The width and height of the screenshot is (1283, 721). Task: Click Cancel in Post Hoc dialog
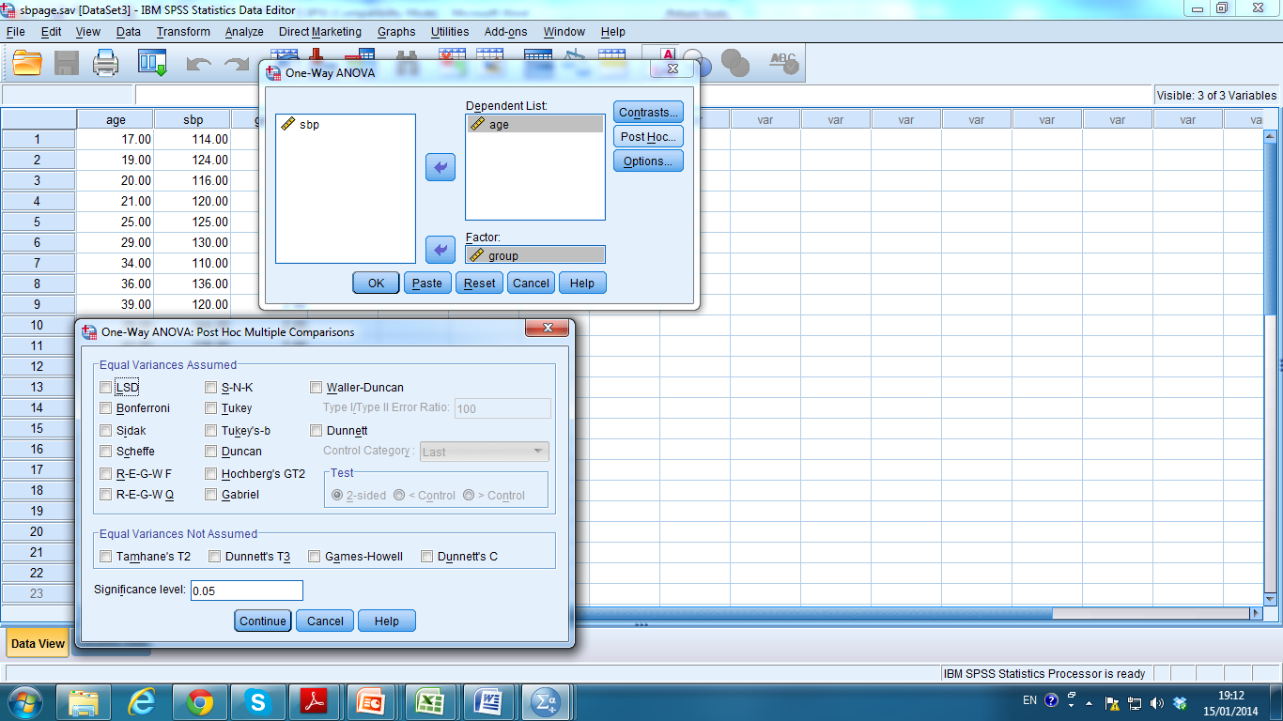[325, 621]
